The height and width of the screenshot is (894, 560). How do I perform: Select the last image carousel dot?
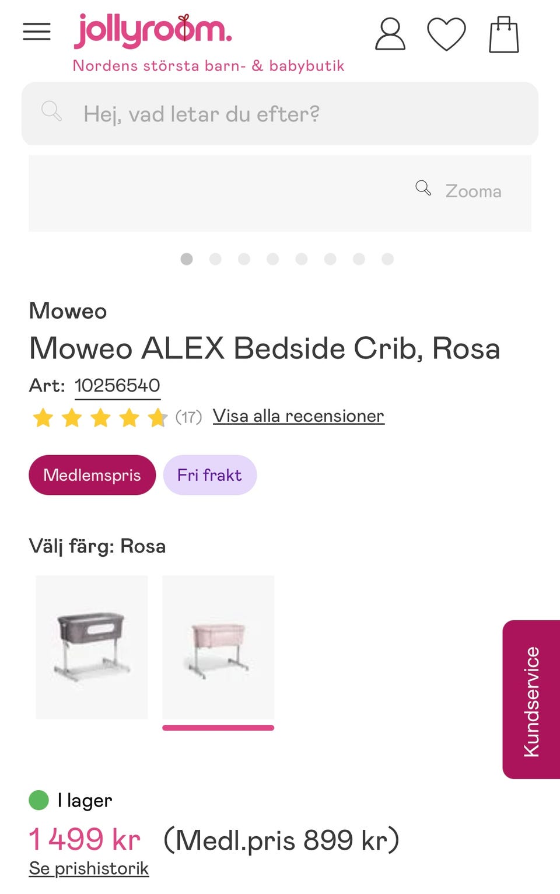(387, 259)
